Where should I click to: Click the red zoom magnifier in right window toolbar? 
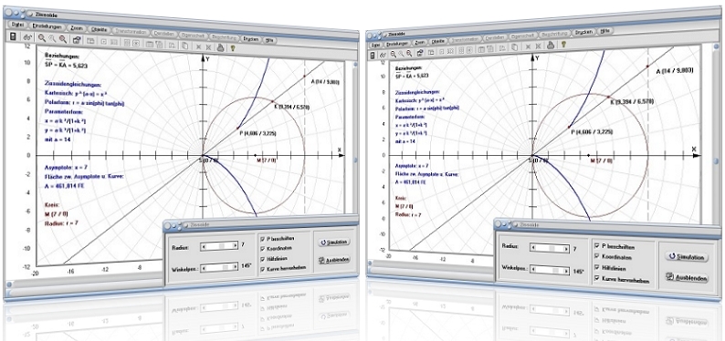(409, 53)
